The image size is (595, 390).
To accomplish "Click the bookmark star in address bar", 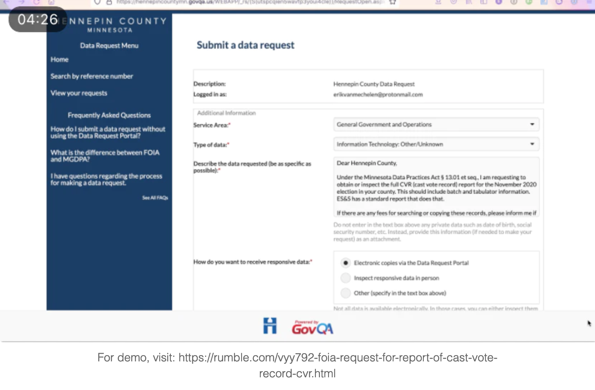I will click(393, 2).
